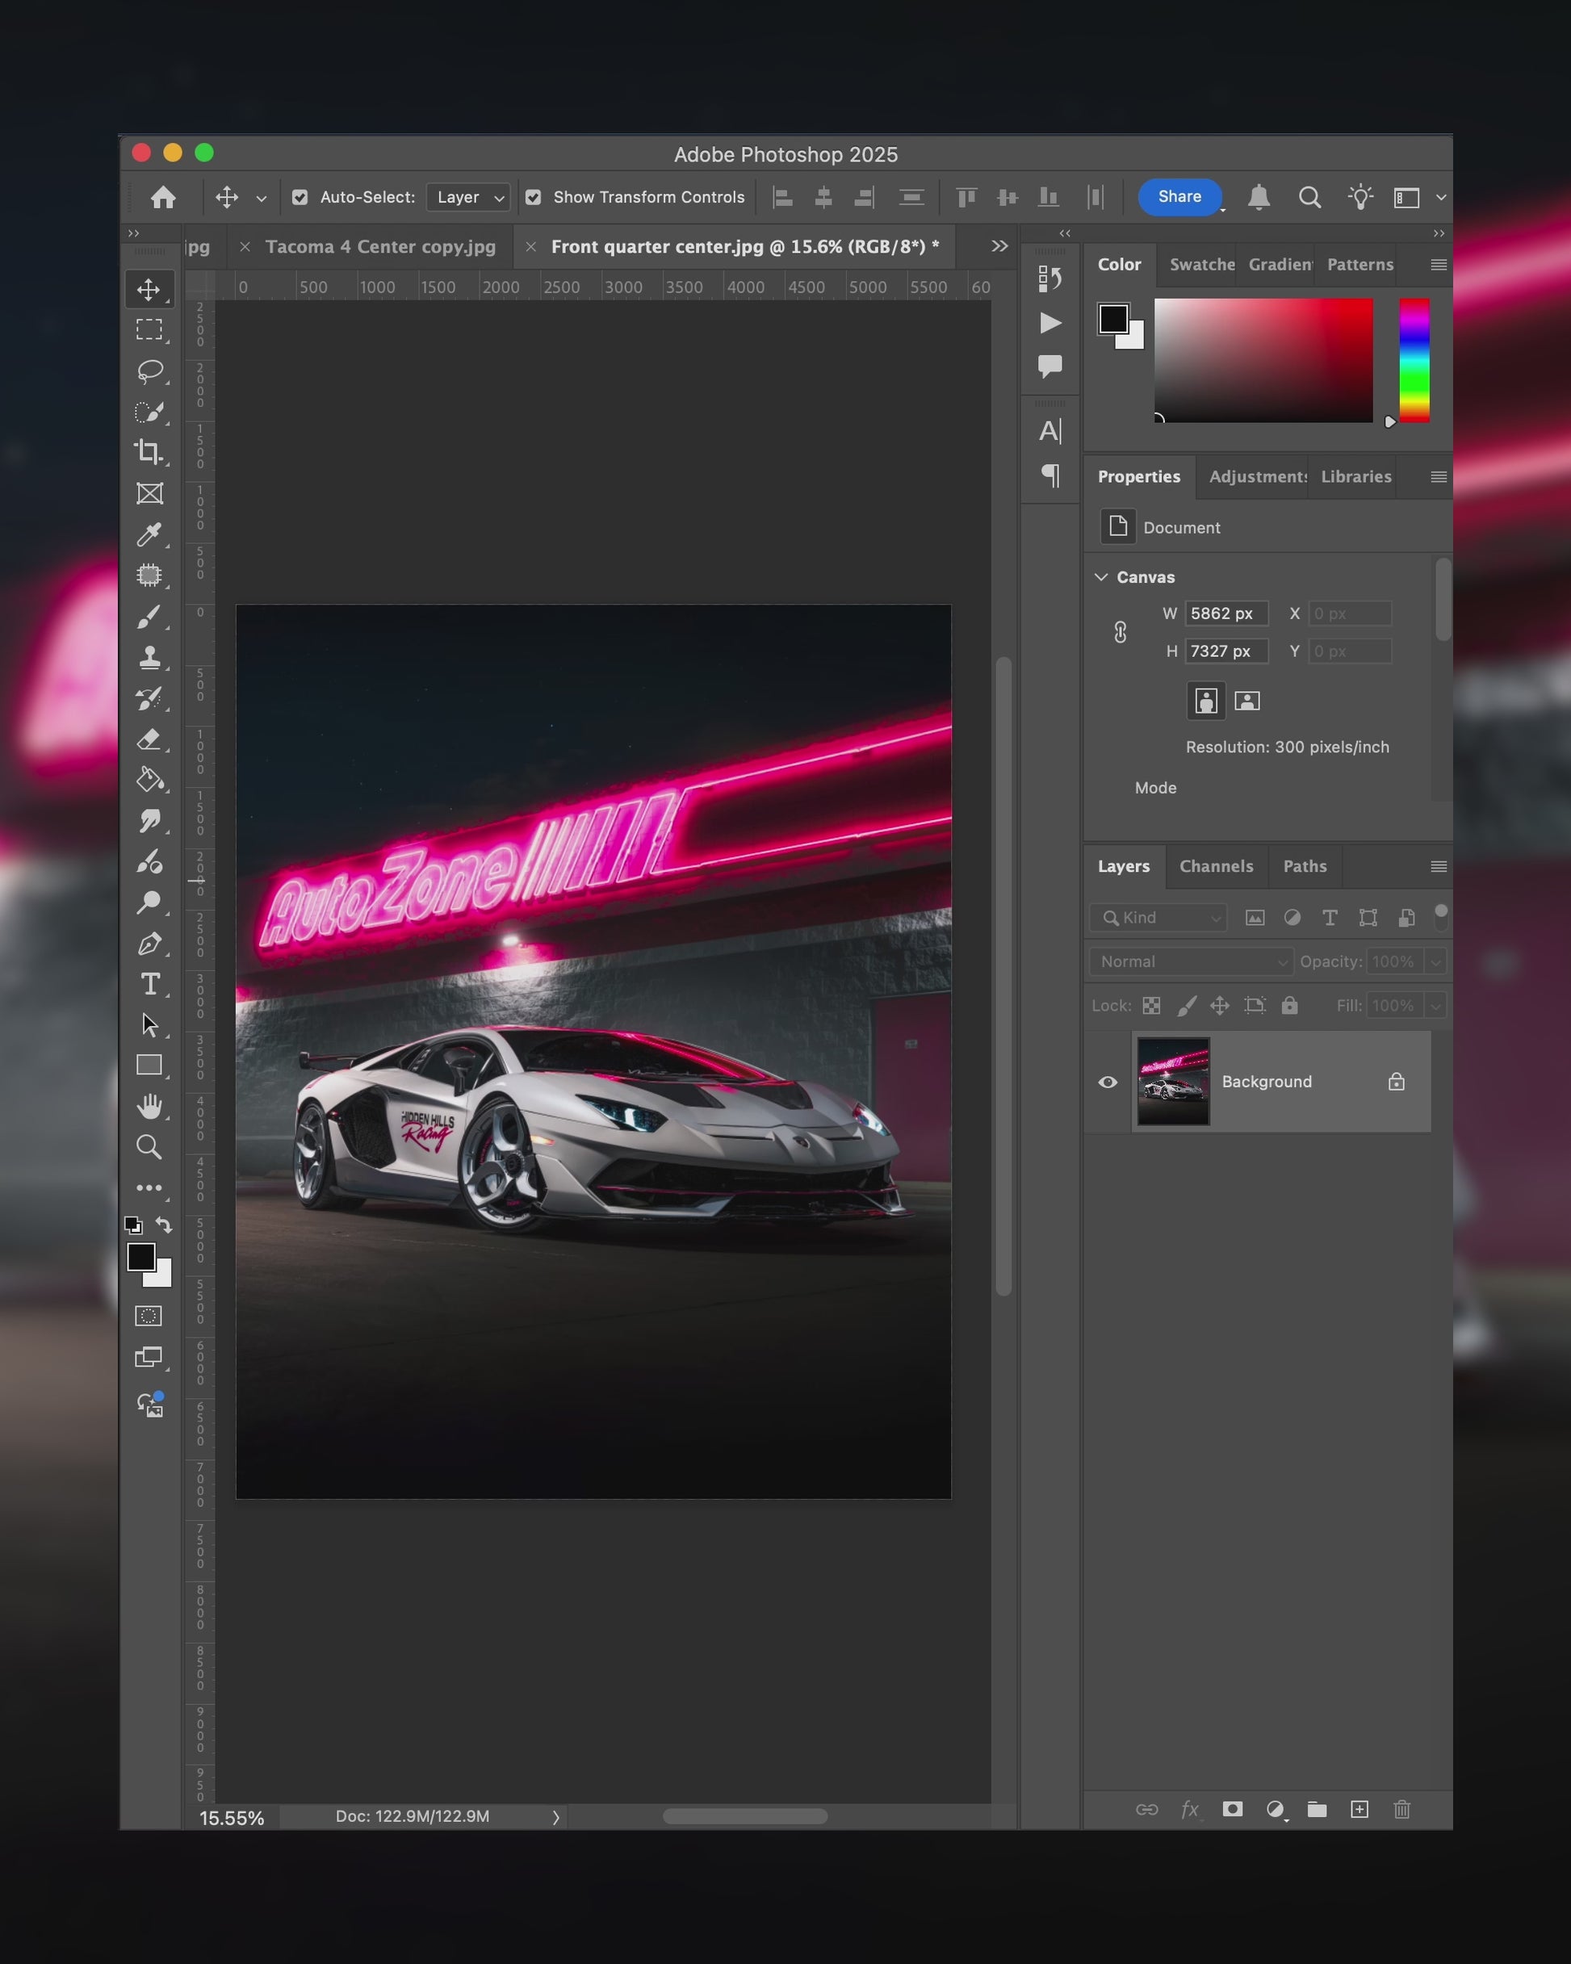Viewport: 1571px width, 1964px height.
Task: Collapse the Canvas section
Action: [x=1101, y=577]
